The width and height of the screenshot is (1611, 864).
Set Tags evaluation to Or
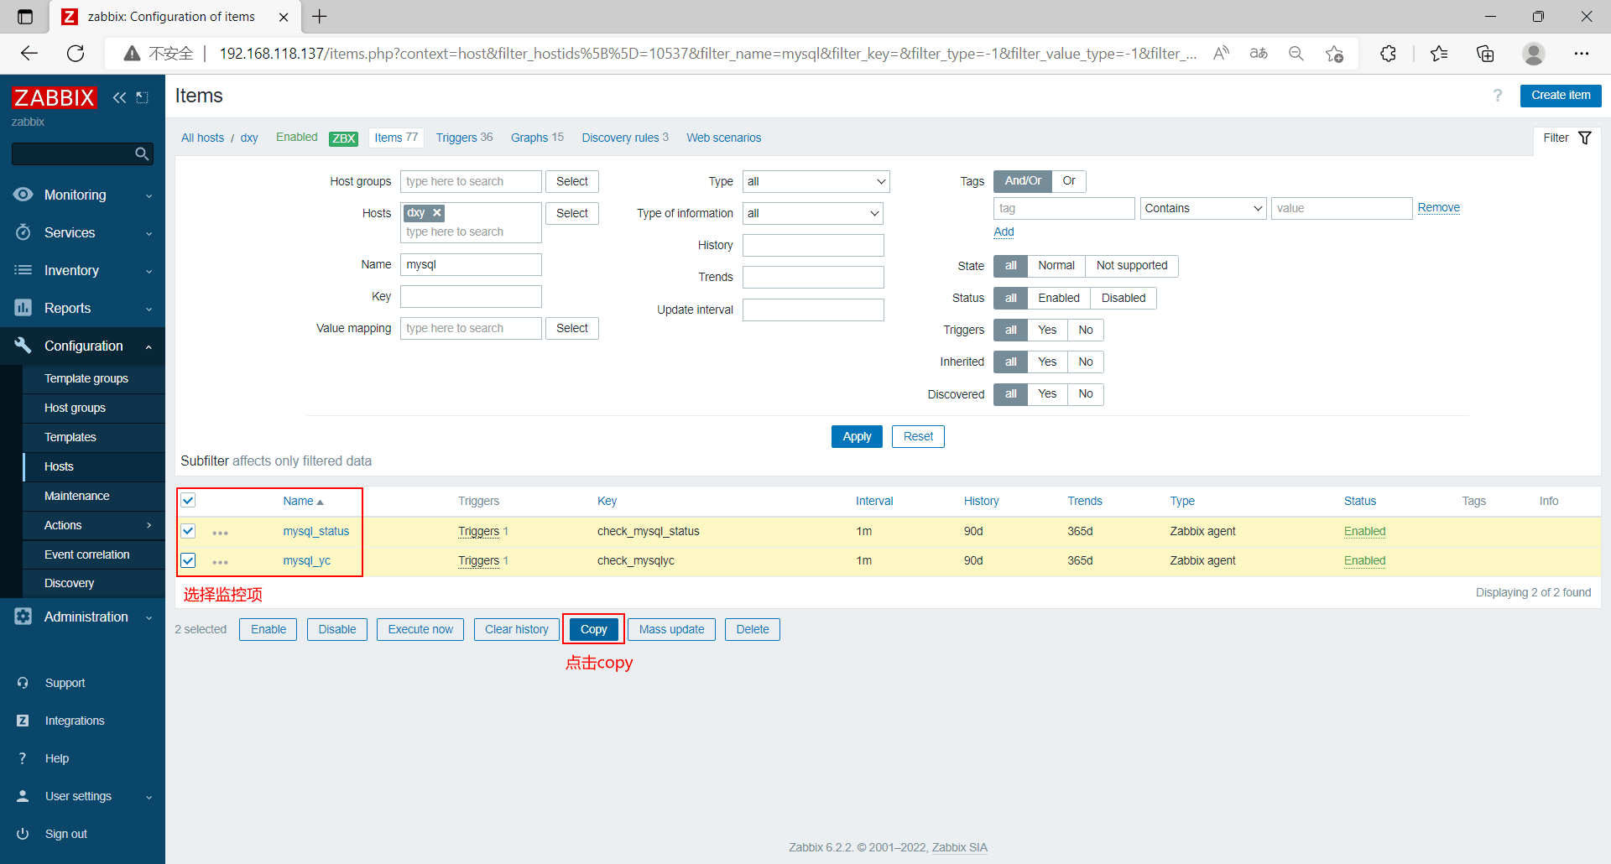(x=1069, y=181)
